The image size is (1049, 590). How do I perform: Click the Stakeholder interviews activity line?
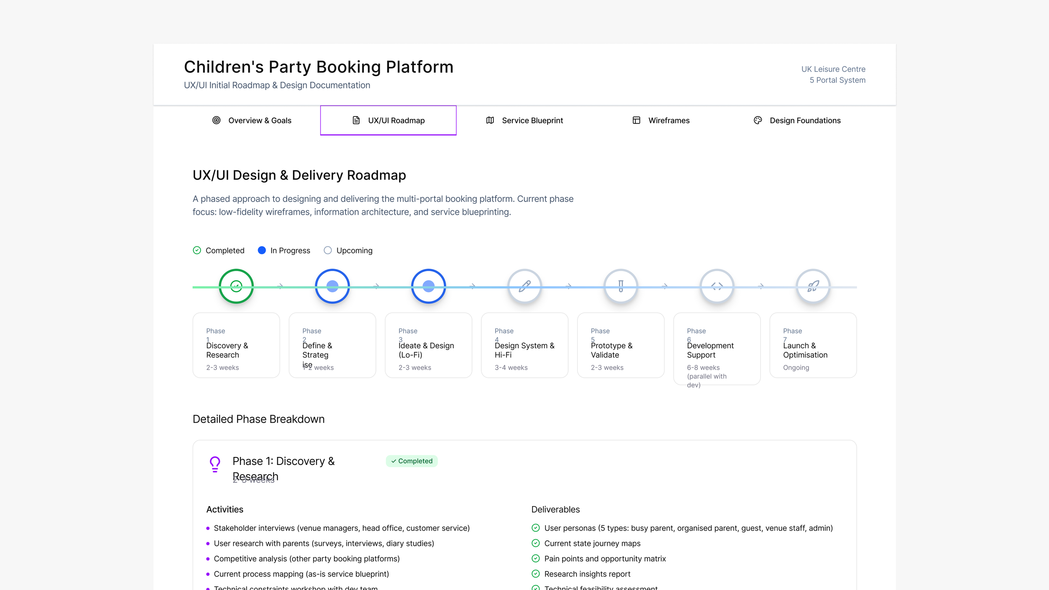(342, 528)
